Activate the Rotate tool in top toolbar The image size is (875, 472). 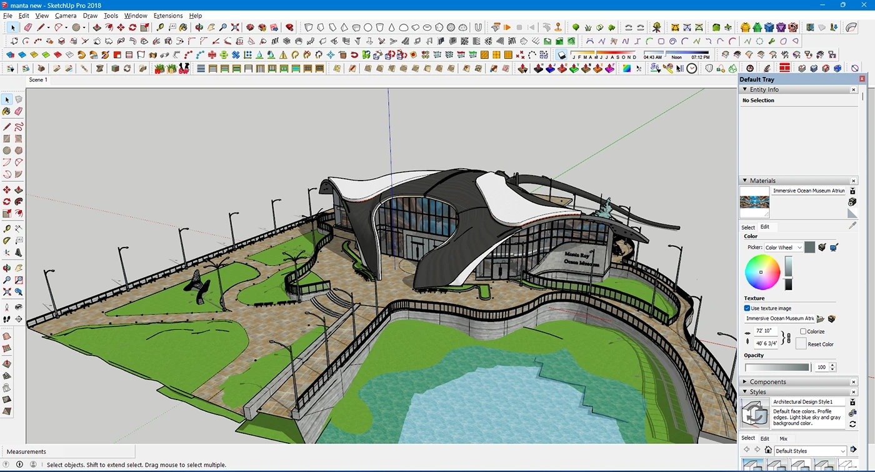[x=132, y=28]
